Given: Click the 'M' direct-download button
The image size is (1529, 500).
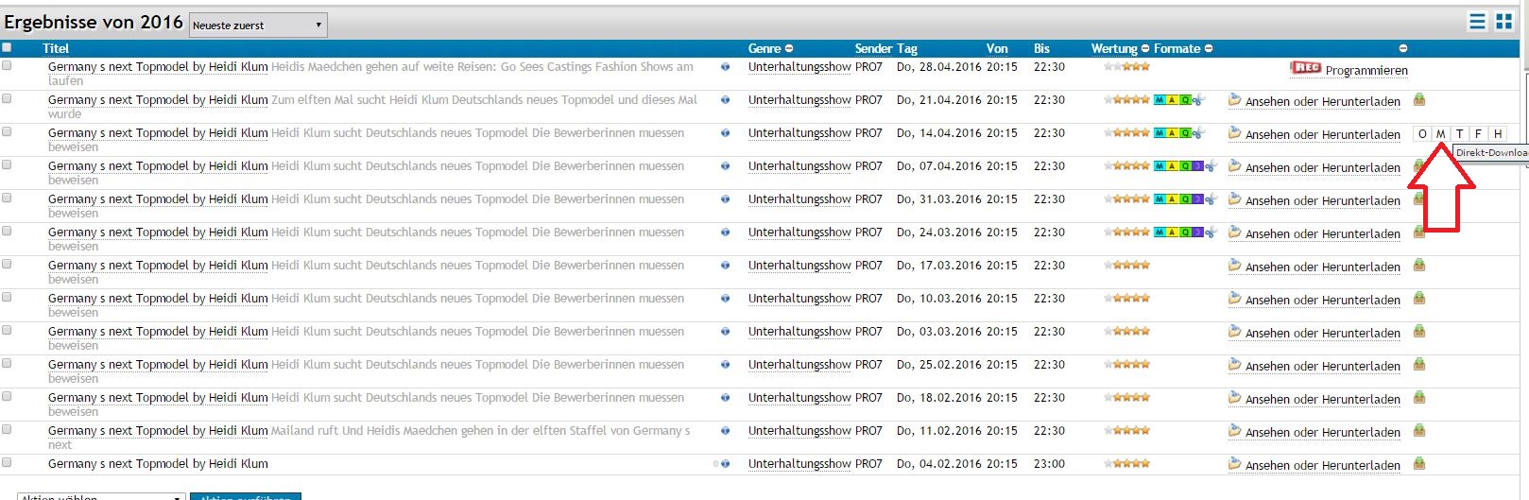Looking at the screenshot, I should 1441,134.
